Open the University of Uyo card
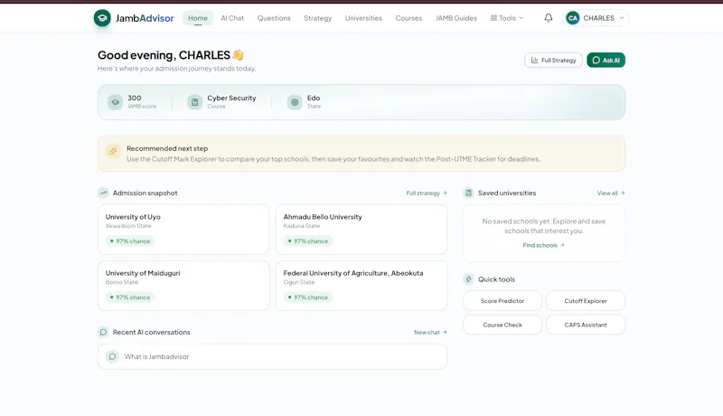This screenshot has height=416, width=723. pos(183,229)
